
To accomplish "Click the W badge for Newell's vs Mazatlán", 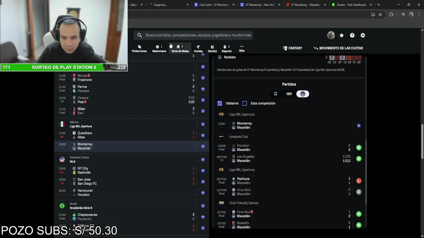I will 359,225.
